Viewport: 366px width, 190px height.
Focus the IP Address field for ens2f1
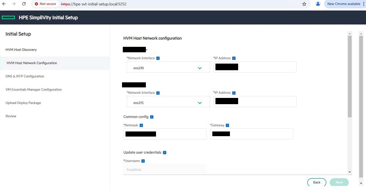coord(255,101)
